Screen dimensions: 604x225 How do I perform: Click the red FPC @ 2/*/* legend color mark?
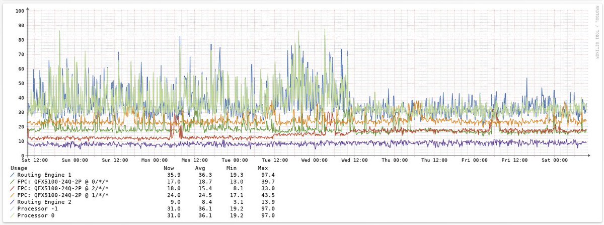tap(13, 188)
